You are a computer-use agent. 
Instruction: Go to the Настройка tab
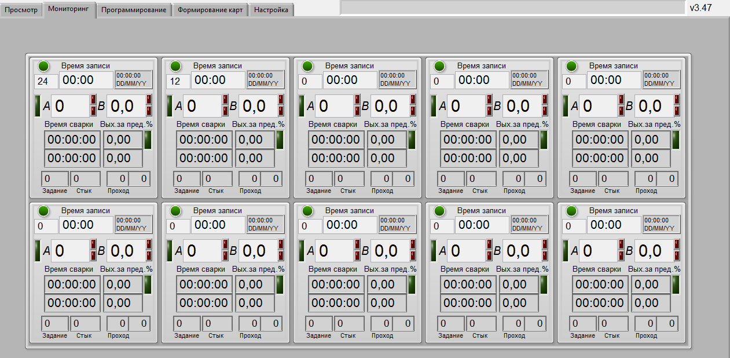[271, 10]
